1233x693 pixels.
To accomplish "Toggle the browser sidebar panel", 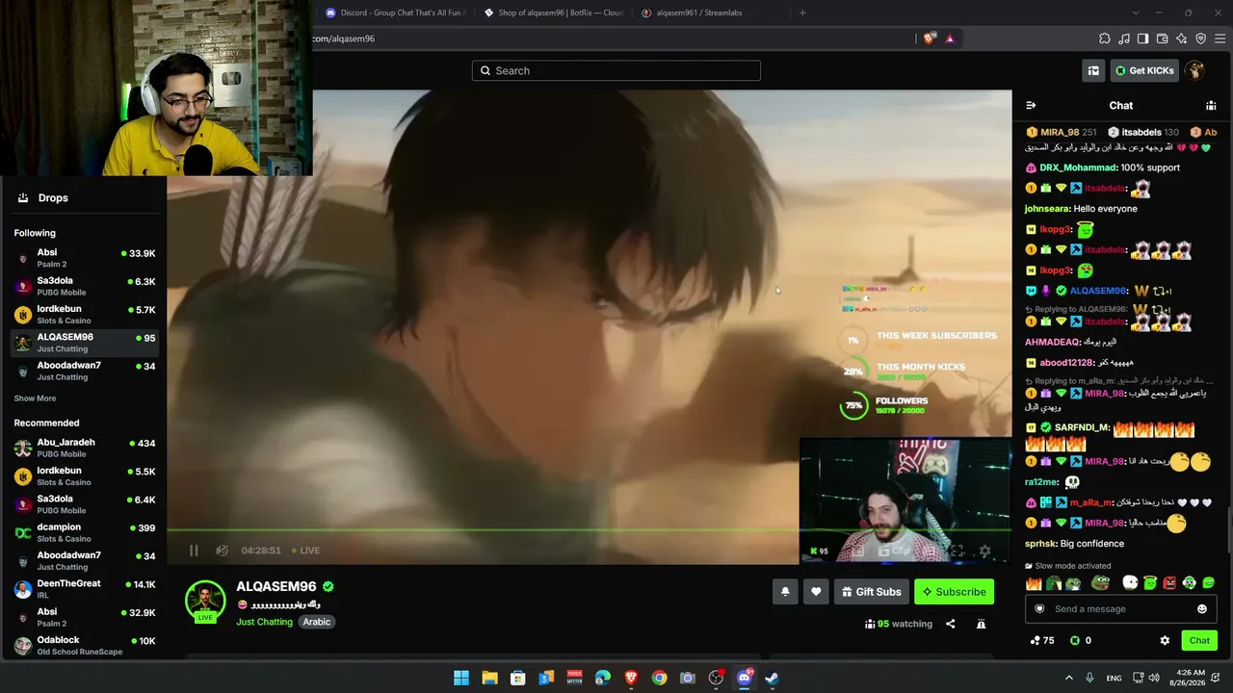I will [1142, 38].
